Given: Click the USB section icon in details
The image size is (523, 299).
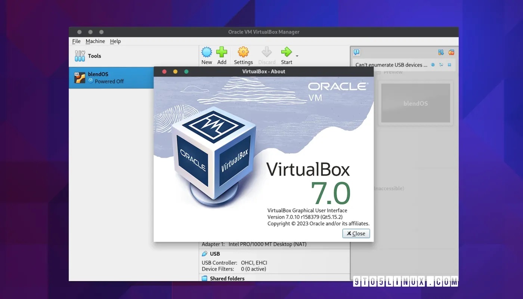Looking at the screenshot, I should (x=204, y=254).
